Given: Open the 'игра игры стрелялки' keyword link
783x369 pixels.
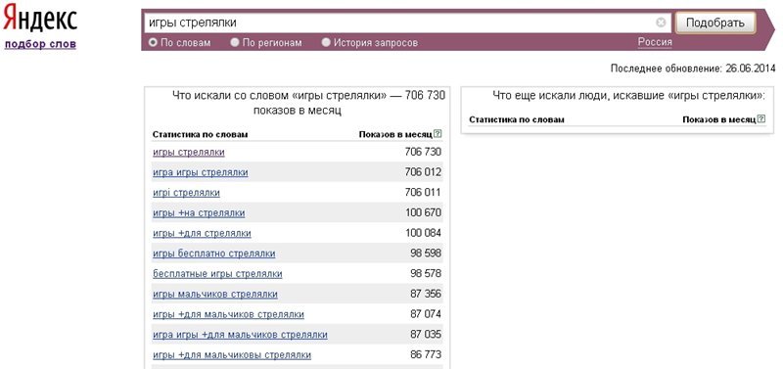Looking at the screenshot, I should [x=201, y=172].
